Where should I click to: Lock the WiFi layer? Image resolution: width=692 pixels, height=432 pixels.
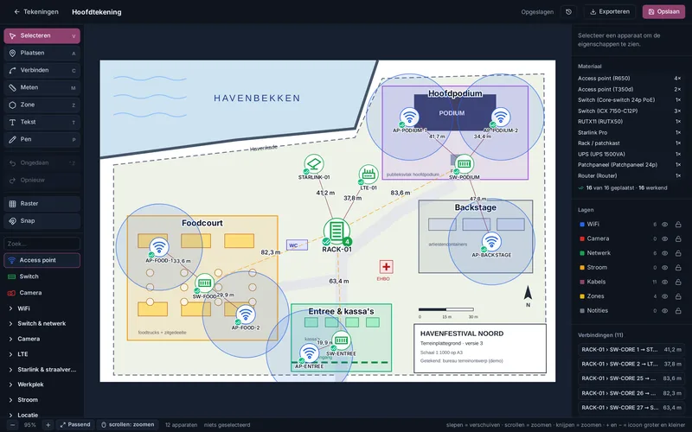click(678, 225)
